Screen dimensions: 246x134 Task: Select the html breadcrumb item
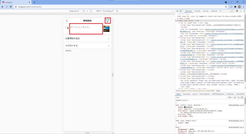click(195, 91)
